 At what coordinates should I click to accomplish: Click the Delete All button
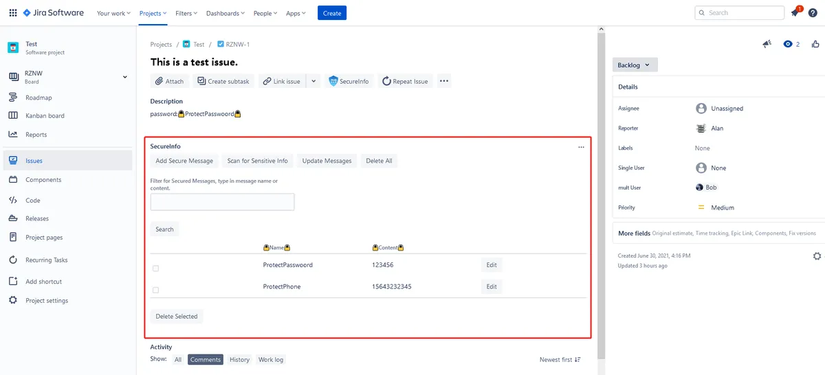pyautogui.click(x=379, y=161)
